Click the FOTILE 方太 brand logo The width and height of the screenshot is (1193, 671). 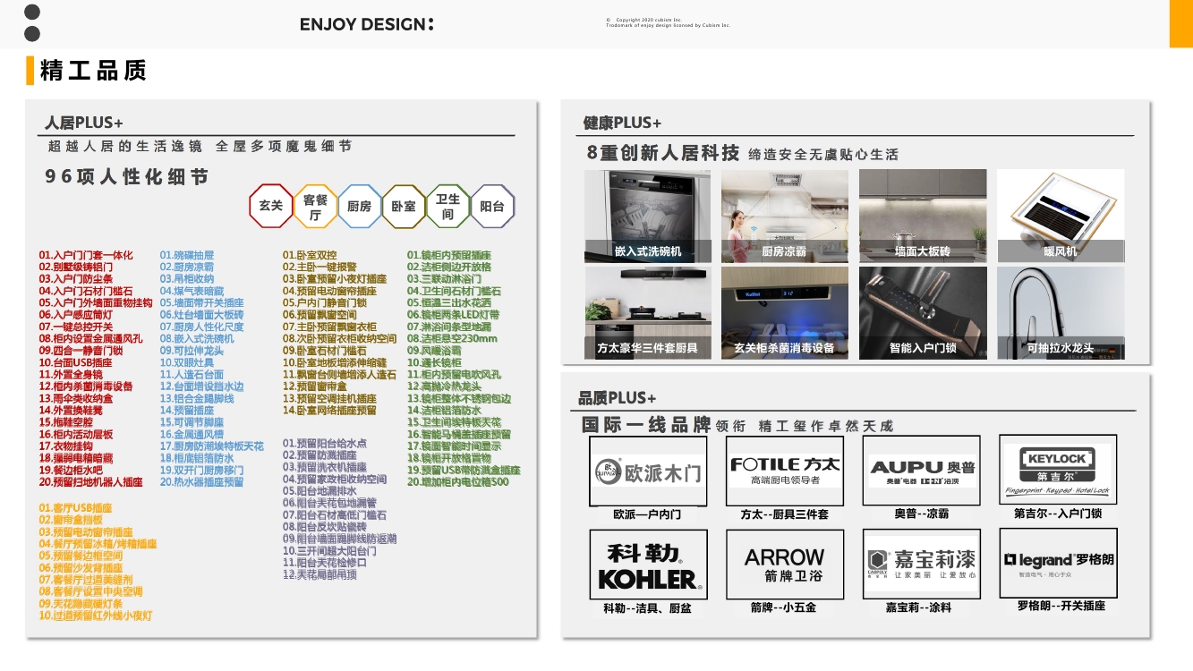pos(785,471)
